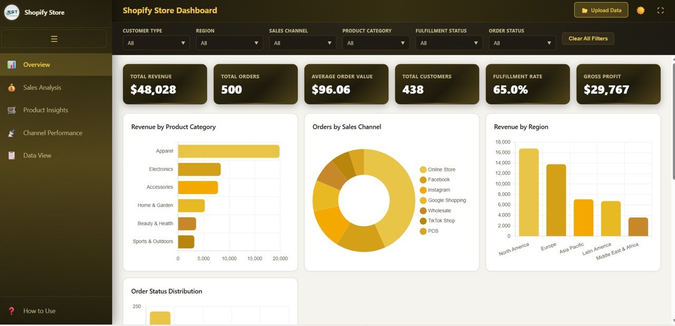Click Clear All Filters
The image size is (675, 326).
coord(587,38)
